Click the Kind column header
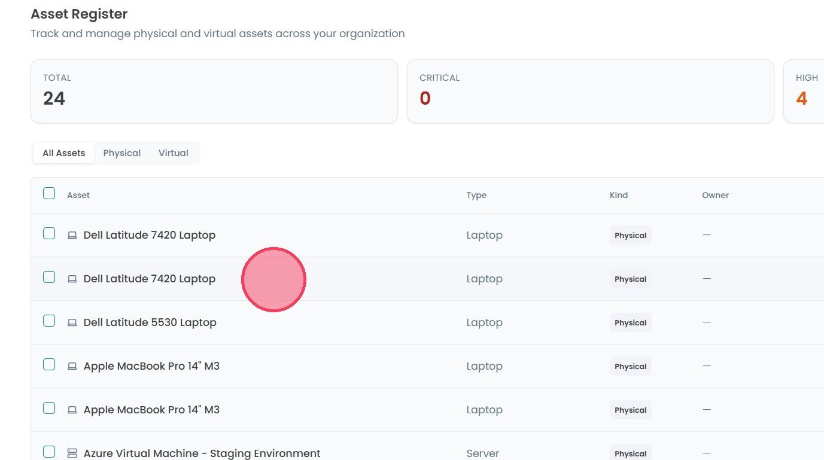Viewport: 824px width, 460px height. coord(619,195)
